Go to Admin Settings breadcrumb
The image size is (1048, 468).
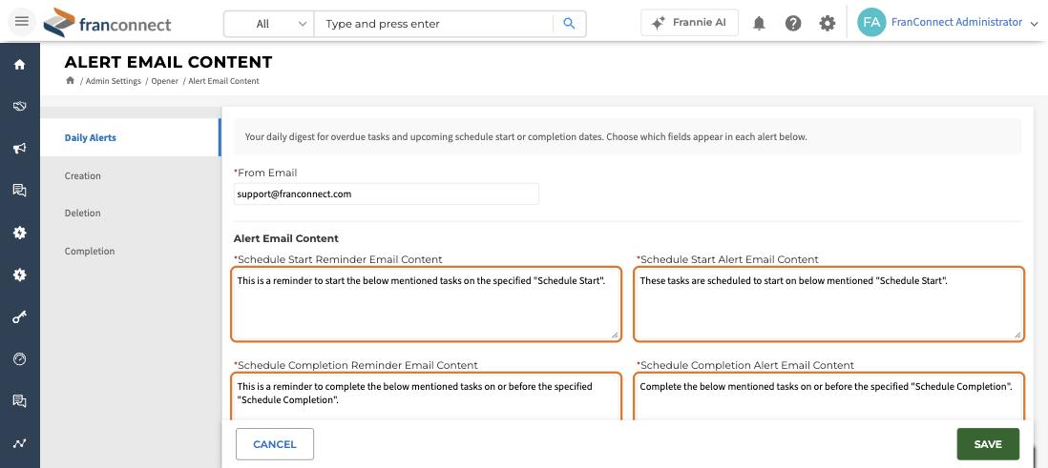tap(113, 81)
